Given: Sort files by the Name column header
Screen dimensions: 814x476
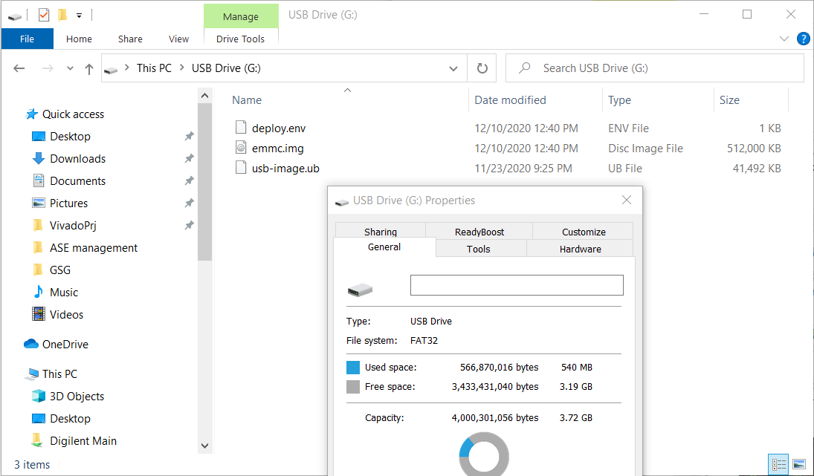Looking at the screenshot, I should (247, 100).
